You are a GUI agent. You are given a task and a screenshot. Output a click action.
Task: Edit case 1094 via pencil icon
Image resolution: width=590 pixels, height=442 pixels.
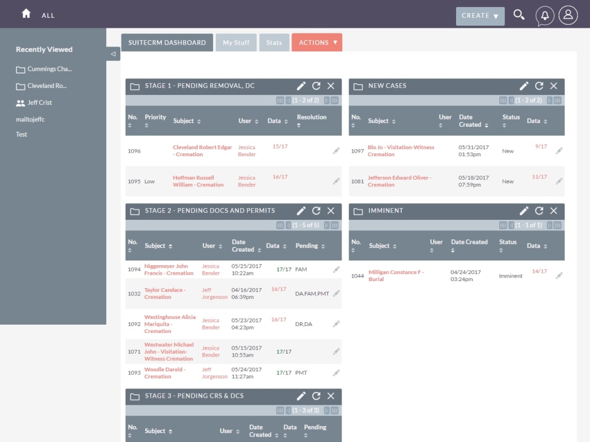(336, 269)
